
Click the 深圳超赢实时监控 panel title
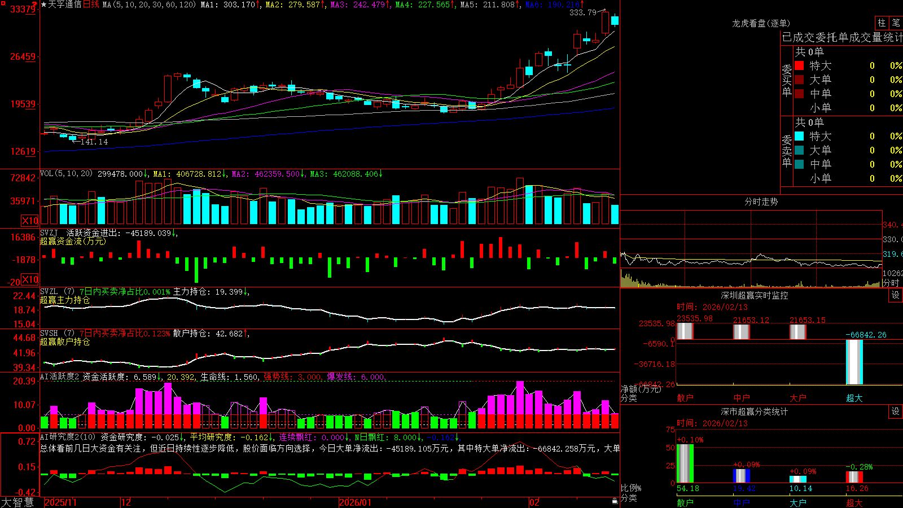click(x=754, y=295)
